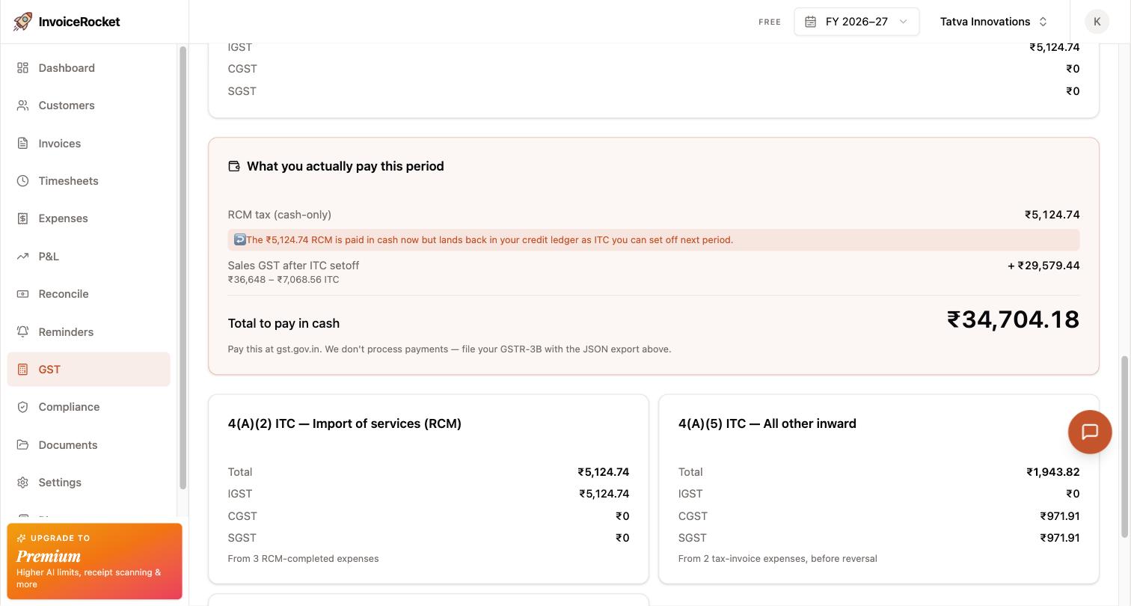Viewport: 1131px width, 606px height.
Task: Click the InvoiceRocket rocket logo
Action: click(22, 22)
